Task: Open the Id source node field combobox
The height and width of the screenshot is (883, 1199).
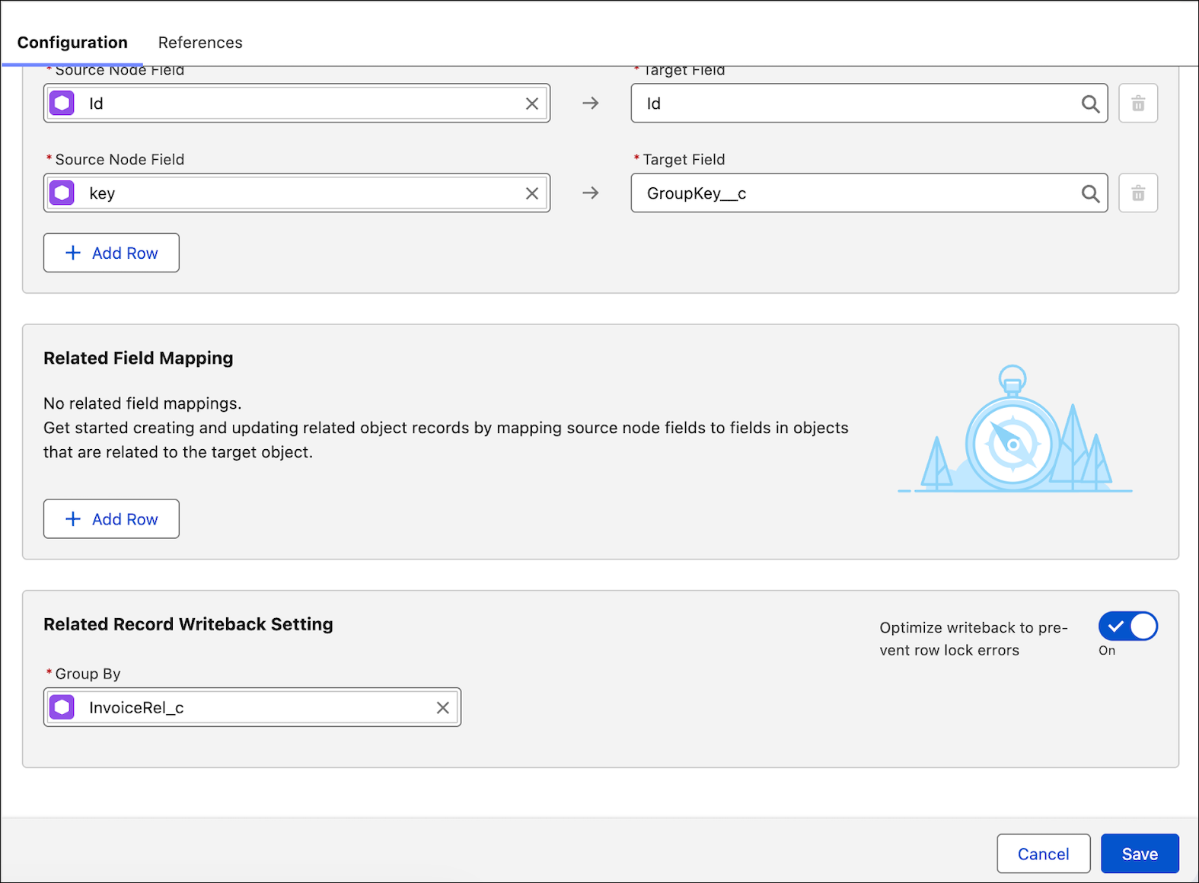Action: (x=297, y=104)
